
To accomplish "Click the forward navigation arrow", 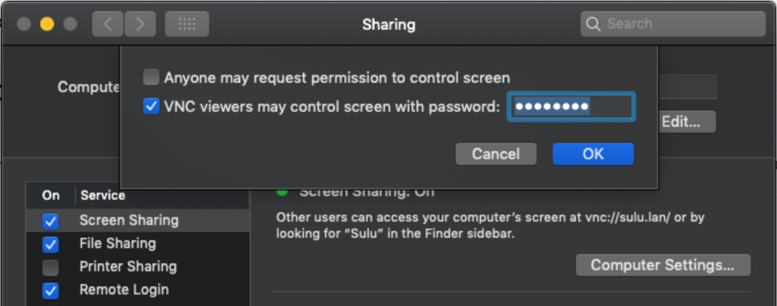I will tap(140, 24).
